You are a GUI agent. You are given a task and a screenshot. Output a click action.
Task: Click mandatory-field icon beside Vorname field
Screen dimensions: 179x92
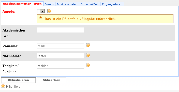(88, 45)
